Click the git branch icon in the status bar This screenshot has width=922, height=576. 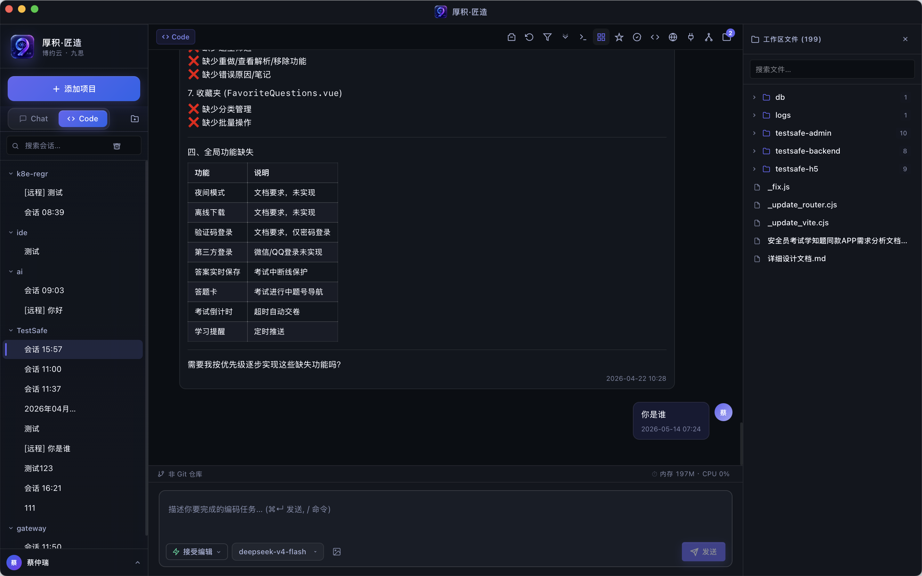pyautogui.click(x=161, y=474)
